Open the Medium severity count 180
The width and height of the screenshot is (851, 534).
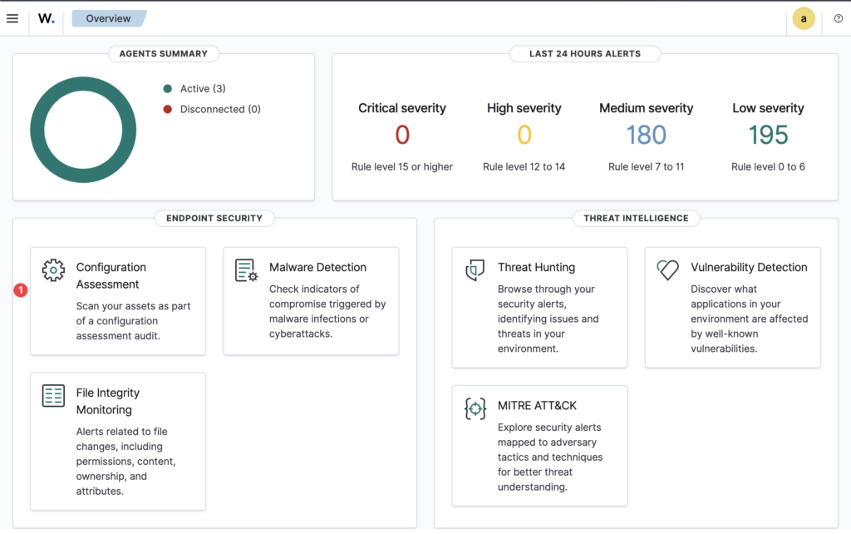pos(646,135)
